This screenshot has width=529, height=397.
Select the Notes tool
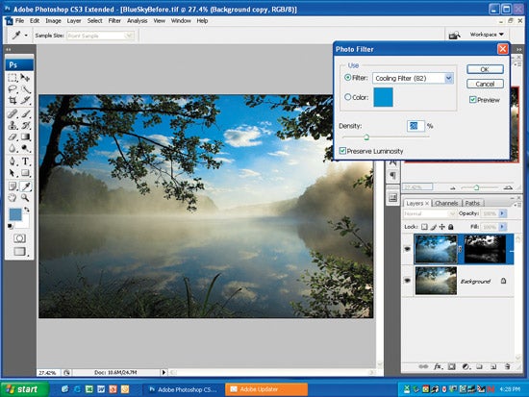pos(13,186)
